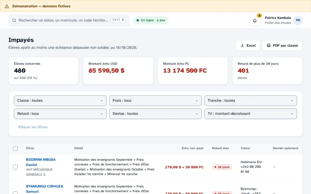Click the Effacer les filtres link
This screenshot has height=194, width=311.
point(33,127)
